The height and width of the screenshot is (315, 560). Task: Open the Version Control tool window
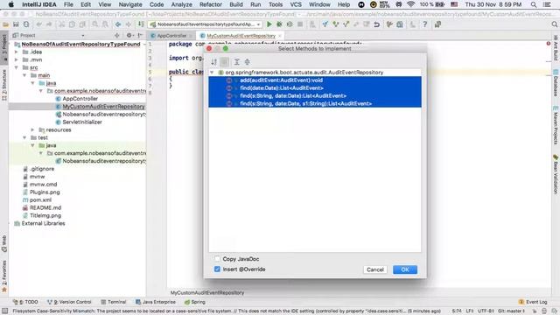[69, 302]
